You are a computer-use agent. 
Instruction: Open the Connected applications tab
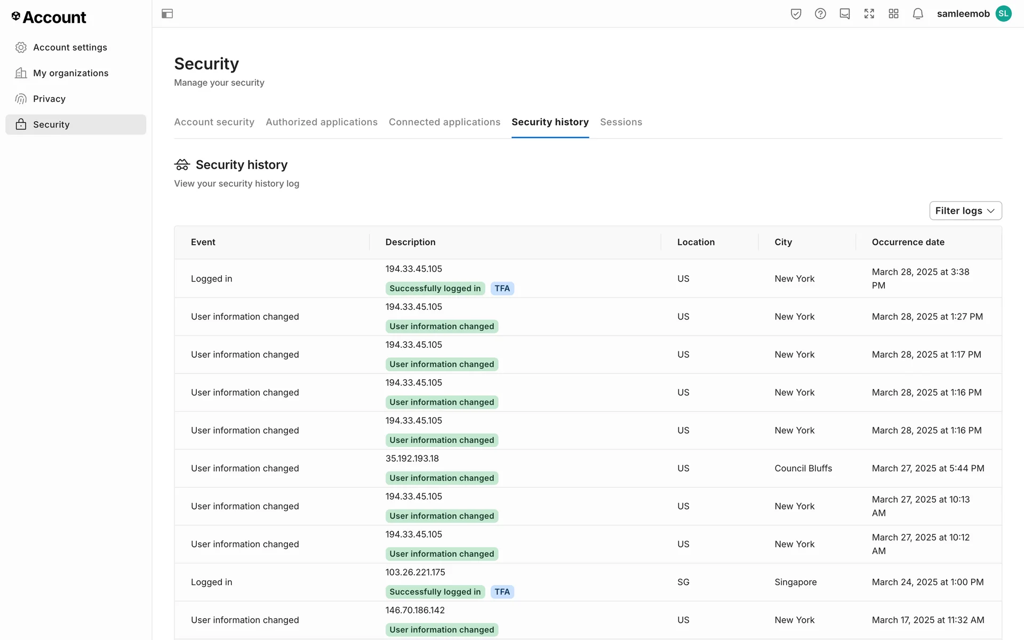tap(444, 122)
